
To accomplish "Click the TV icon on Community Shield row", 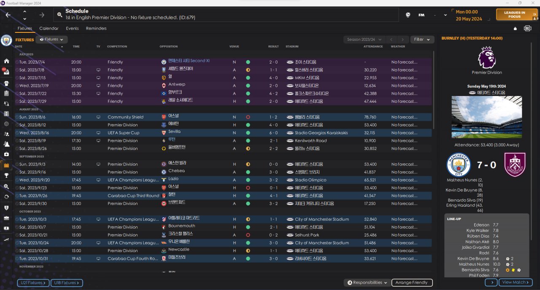I will point(98,117).
